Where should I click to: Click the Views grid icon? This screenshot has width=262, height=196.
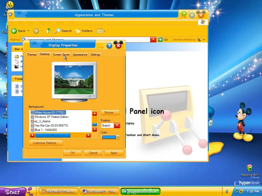100,31
